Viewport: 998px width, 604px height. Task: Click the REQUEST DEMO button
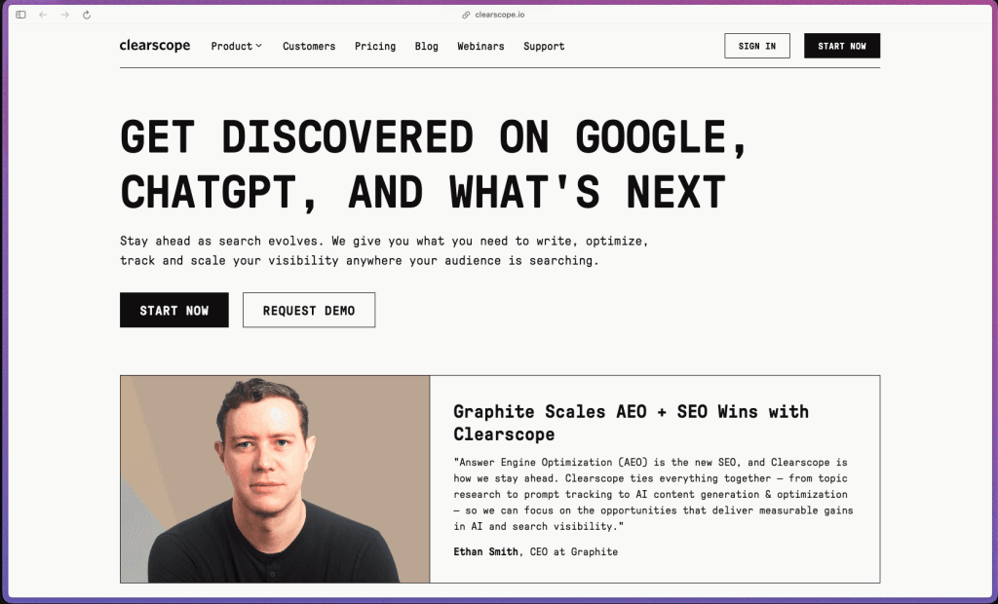(309, 310)
